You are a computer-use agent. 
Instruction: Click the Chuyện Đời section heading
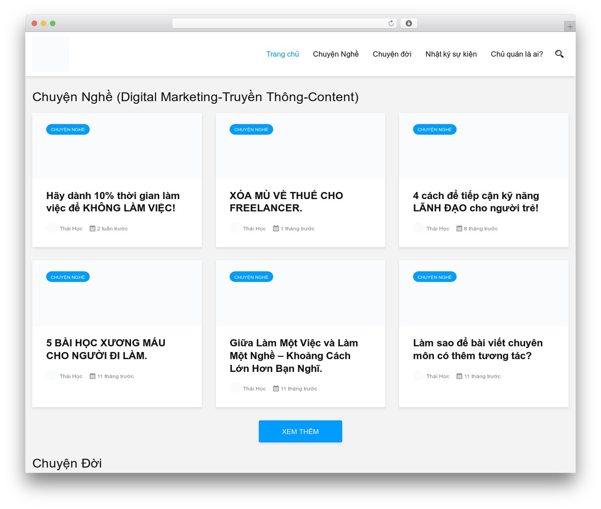pos(67,463)
